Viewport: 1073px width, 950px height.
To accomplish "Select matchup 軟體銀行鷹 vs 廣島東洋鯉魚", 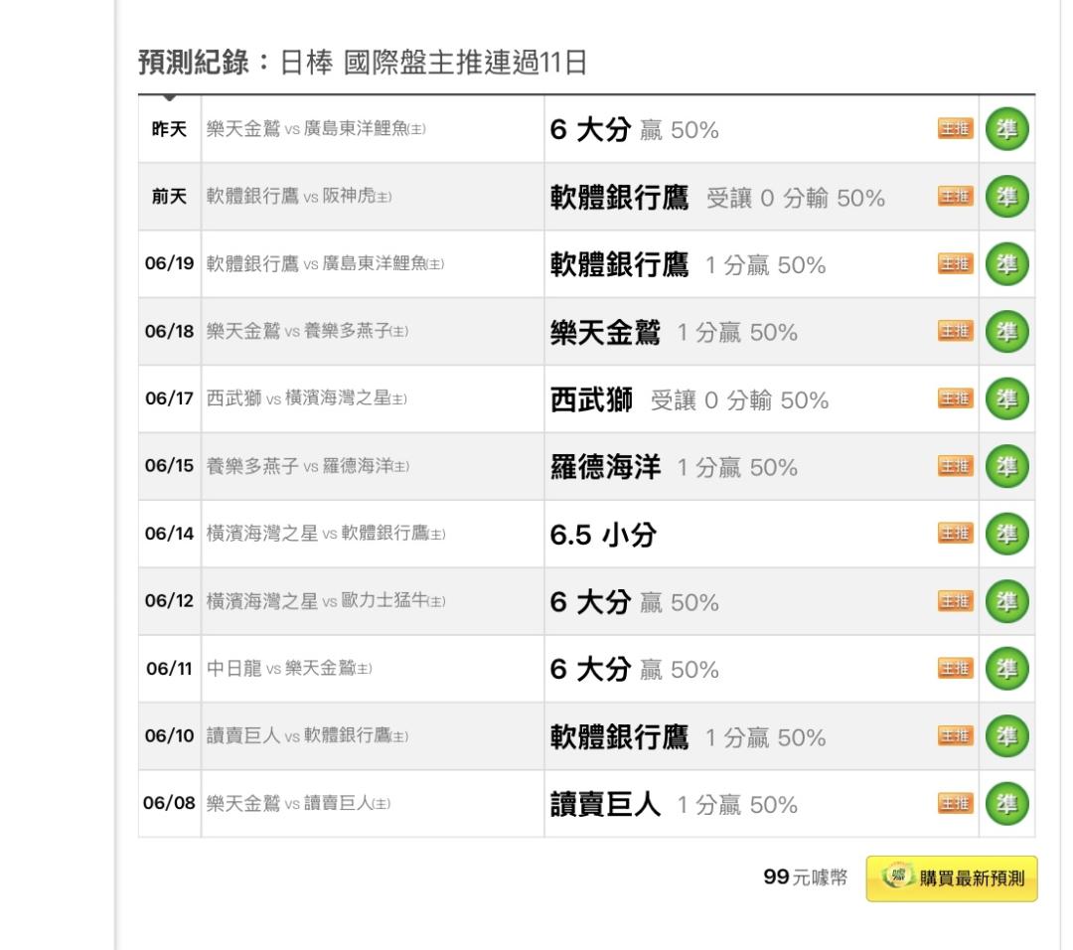I will click(325, 263).
